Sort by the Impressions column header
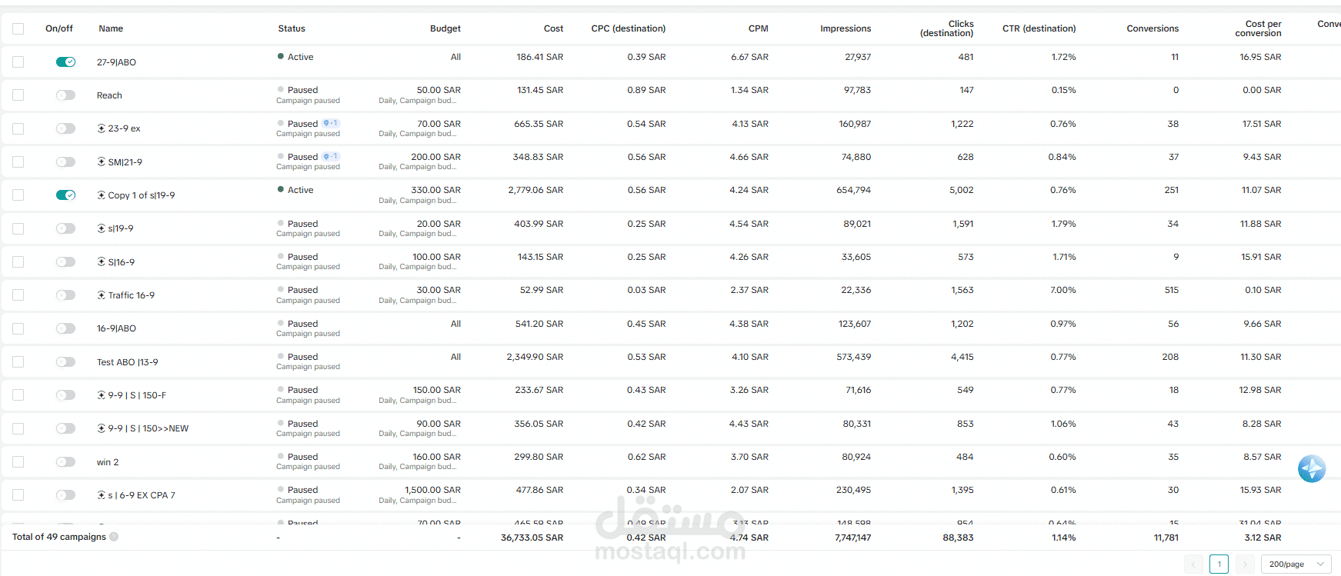The height and width of the screenshot is (576, 1341). click(x=846, y=28)
